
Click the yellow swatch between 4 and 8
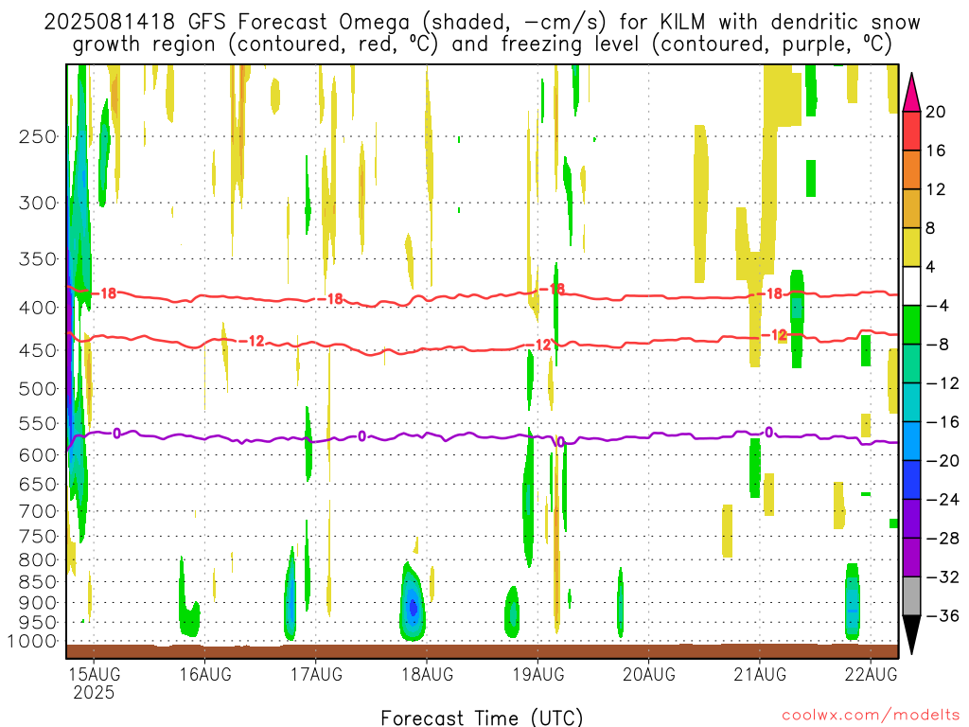(x=911, y=247)
